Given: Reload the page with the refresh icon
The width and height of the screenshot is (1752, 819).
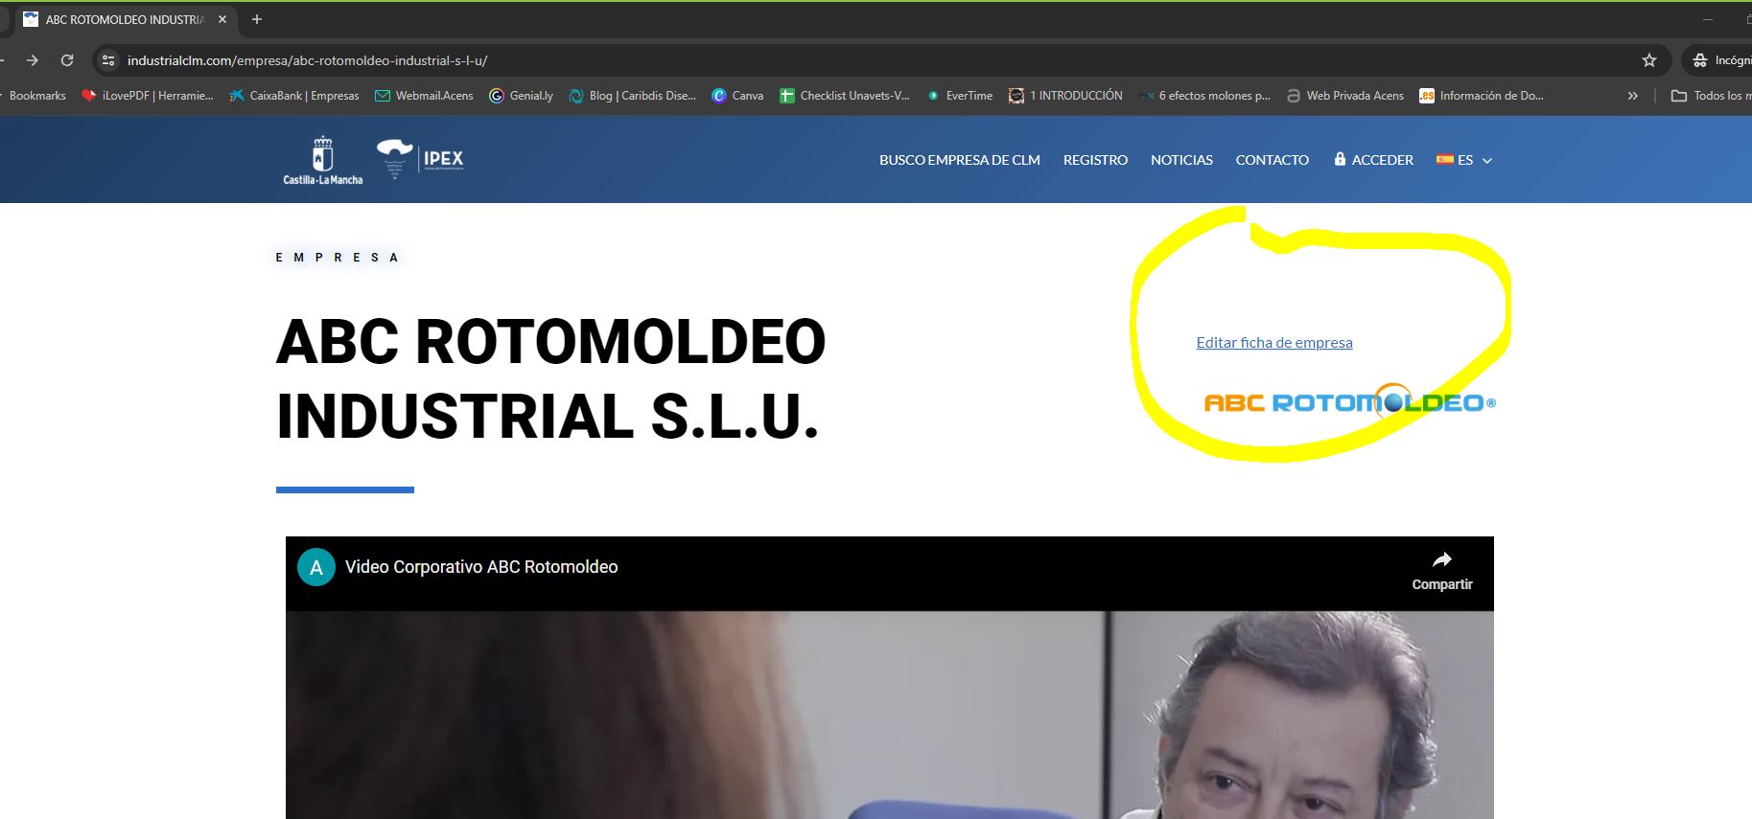Looking at the screenshot, I should [67, 60].
